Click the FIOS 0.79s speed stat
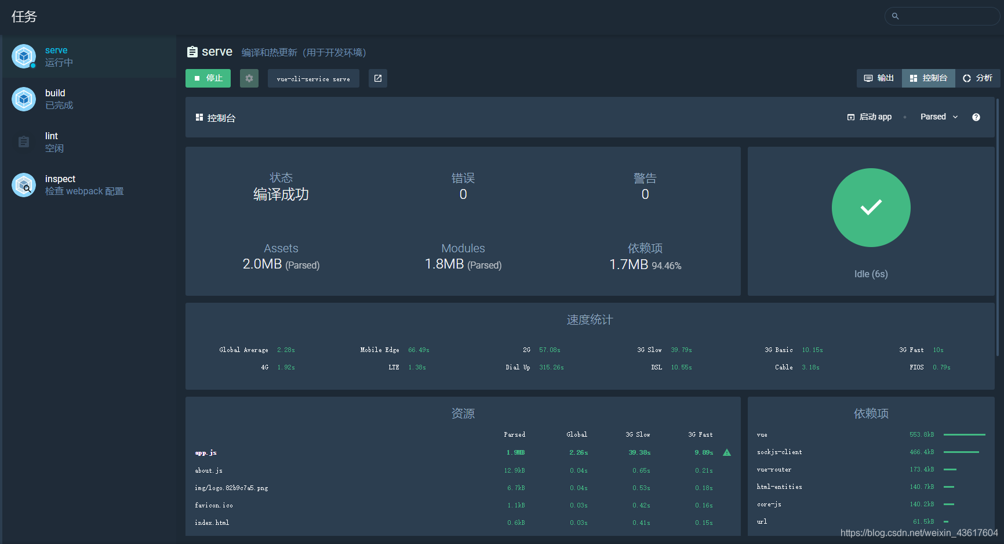 click(x=930, y=367)
